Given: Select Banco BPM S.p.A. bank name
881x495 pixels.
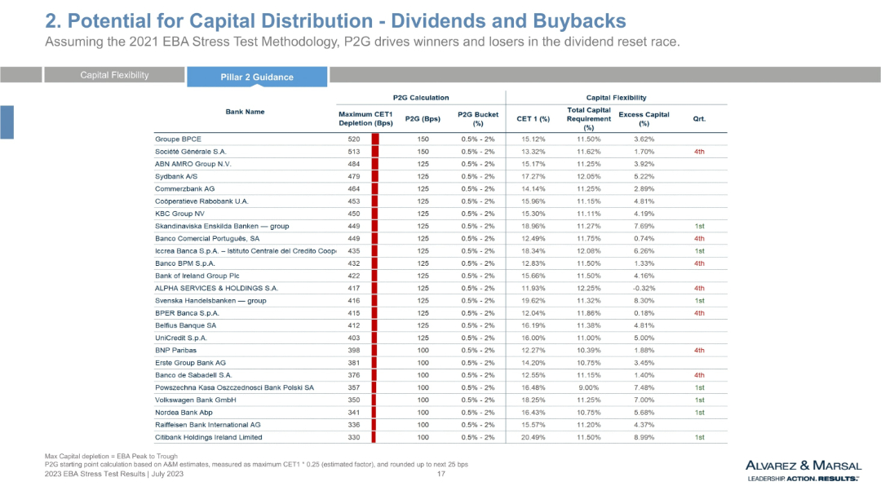Looking at the screenshot, I should click(185, 263).
